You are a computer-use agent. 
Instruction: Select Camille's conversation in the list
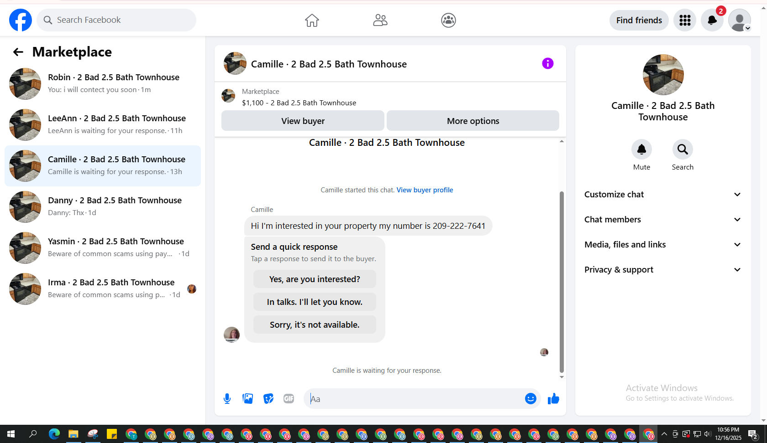103,166
